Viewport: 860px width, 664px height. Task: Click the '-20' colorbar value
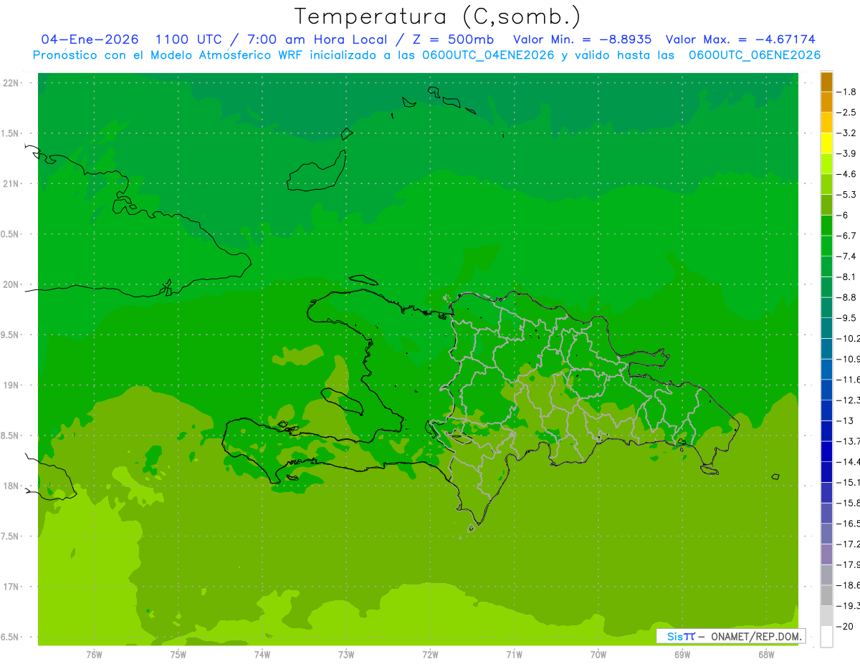point(845,626)
